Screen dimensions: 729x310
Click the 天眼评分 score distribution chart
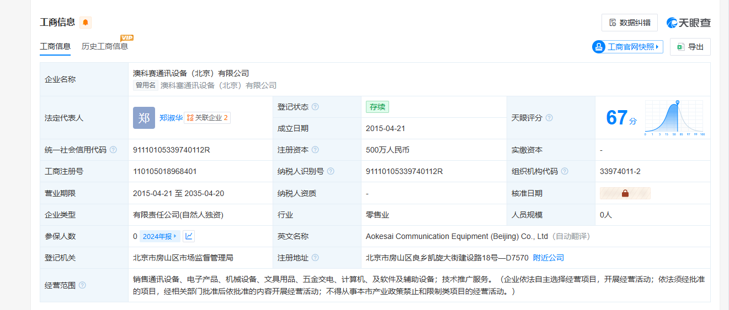[x=674, y=118]
